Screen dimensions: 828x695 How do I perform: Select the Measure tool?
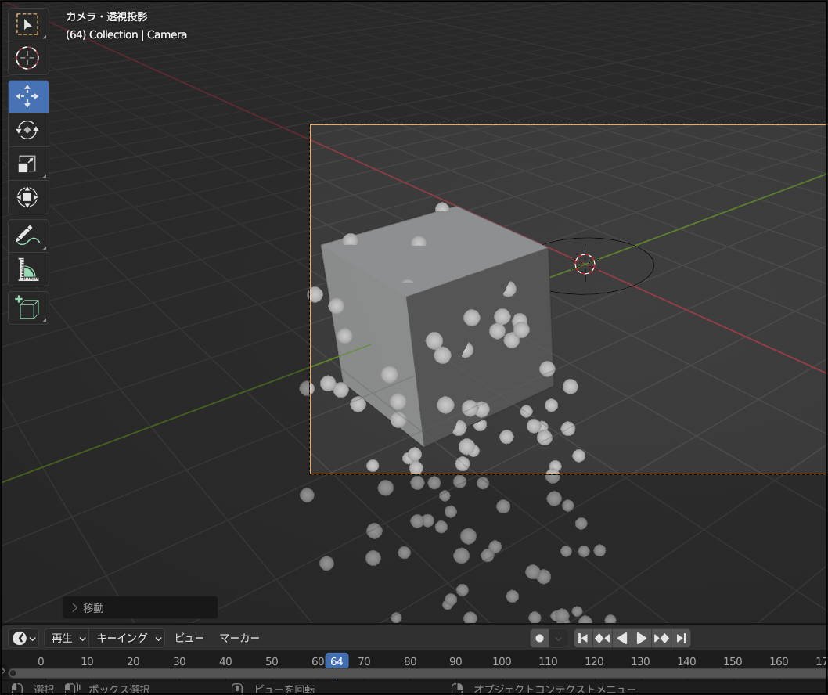[x=28, y=270]
